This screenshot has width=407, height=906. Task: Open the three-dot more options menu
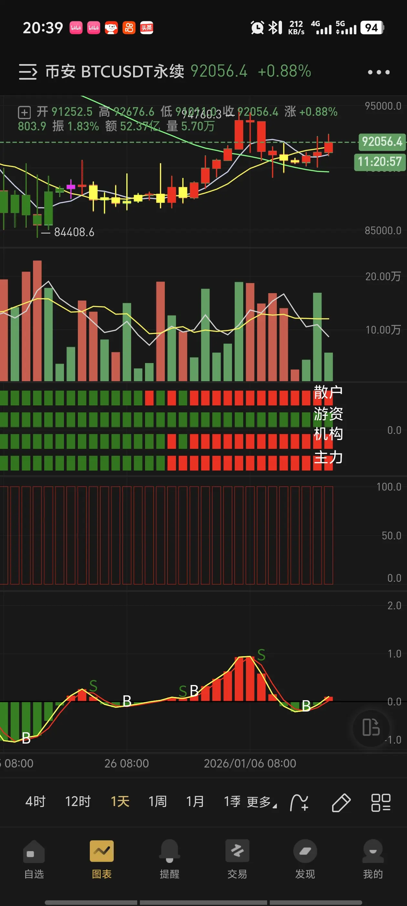379,72
